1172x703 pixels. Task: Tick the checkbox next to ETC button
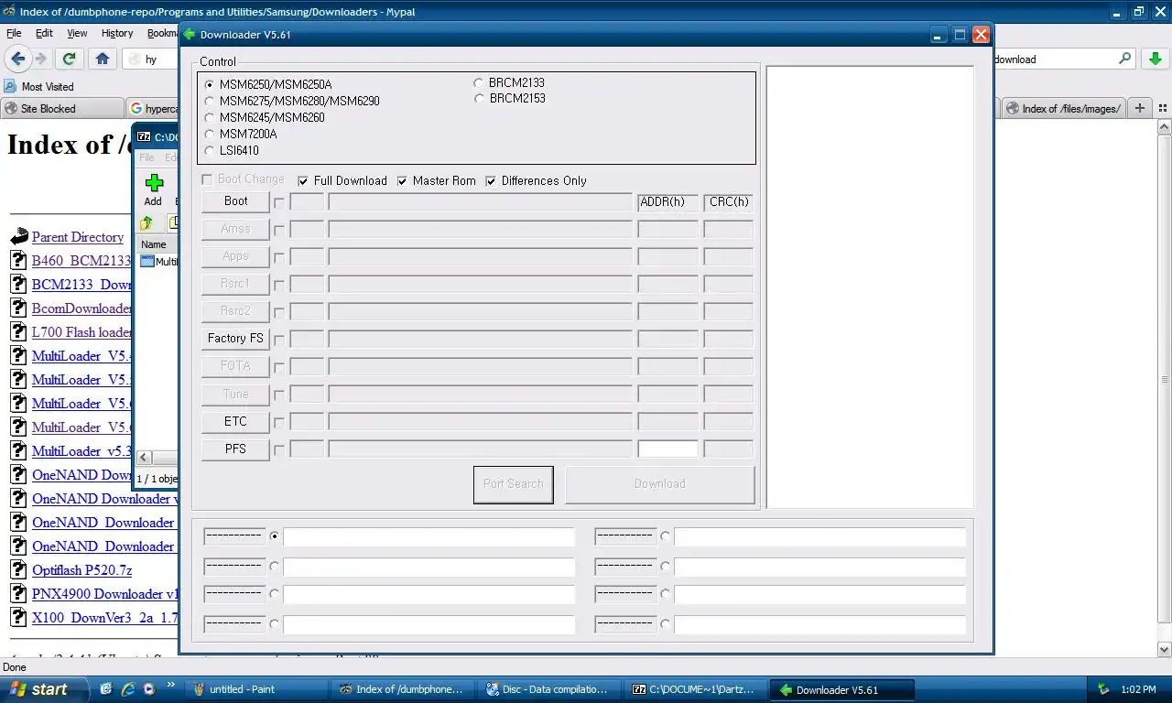(x=279, y=422)
